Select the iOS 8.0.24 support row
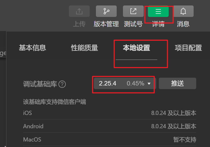 [x=110, y=113]
